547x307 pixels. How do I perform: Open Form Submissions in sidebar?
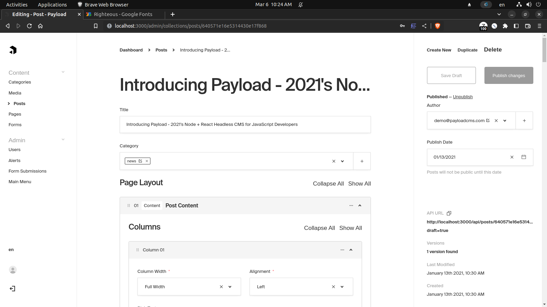click(x=28, y=171)
